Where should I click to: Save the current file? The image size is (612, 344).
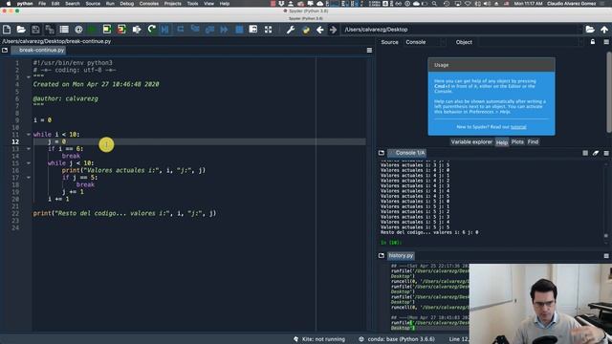[x=35, y=30]
